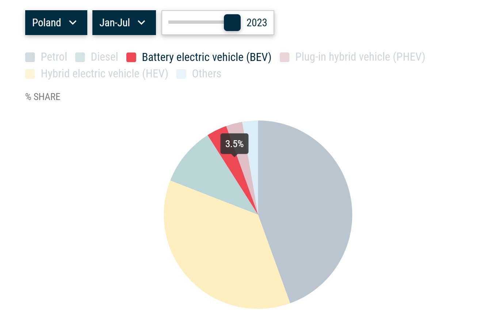Image resolution: width=504 pixels, height=318 pixels.
Task: Open the Poland country dropdown
Action: pyautogui.click(x=56, y=23)
